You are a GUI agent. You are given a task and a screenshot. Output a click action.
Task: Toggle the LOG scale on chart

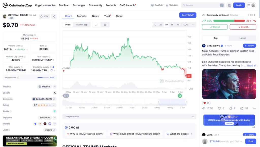coord(186,25)
